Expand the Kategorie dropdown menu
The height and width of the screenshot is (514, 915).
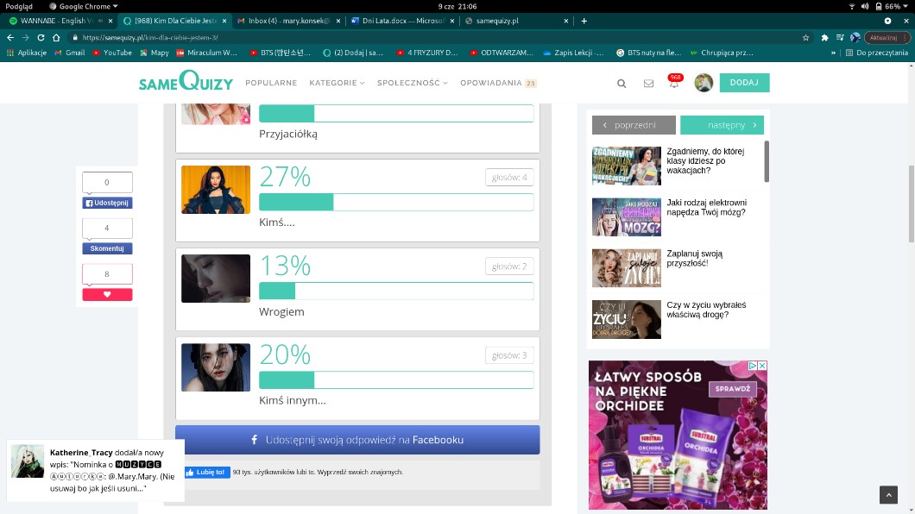[x=337, y=83]
